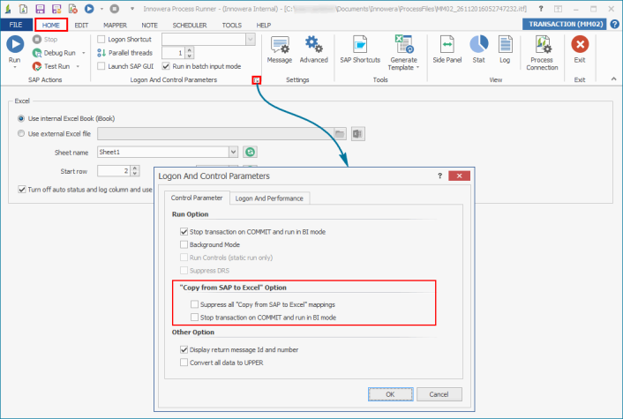Toggle Convert all data to UPPER
The height and width of the screenshot is (419, 623).
coord(183,362)
